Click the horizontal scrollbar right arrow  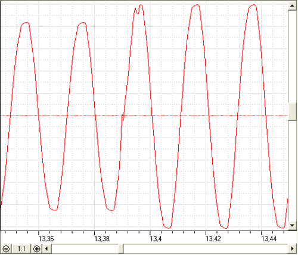(292, 248)
